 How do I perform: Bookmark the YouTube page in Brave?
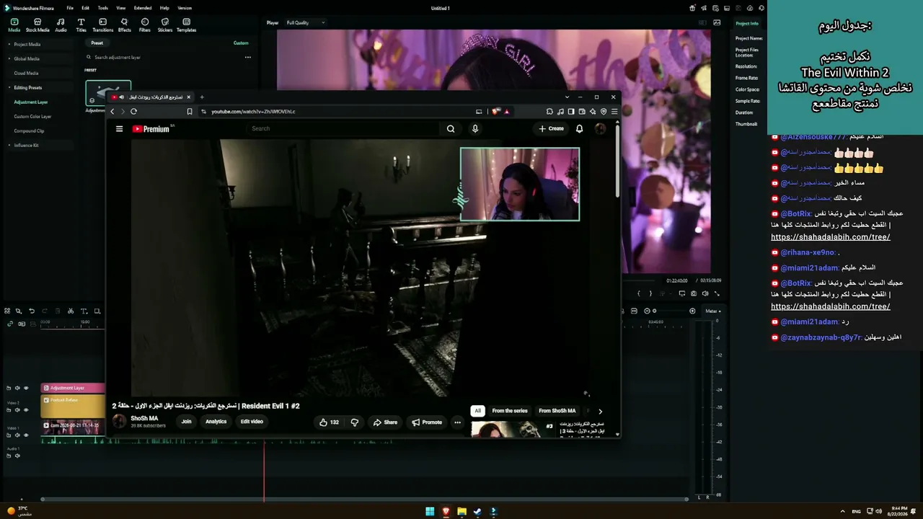click(x=190, y=112)
